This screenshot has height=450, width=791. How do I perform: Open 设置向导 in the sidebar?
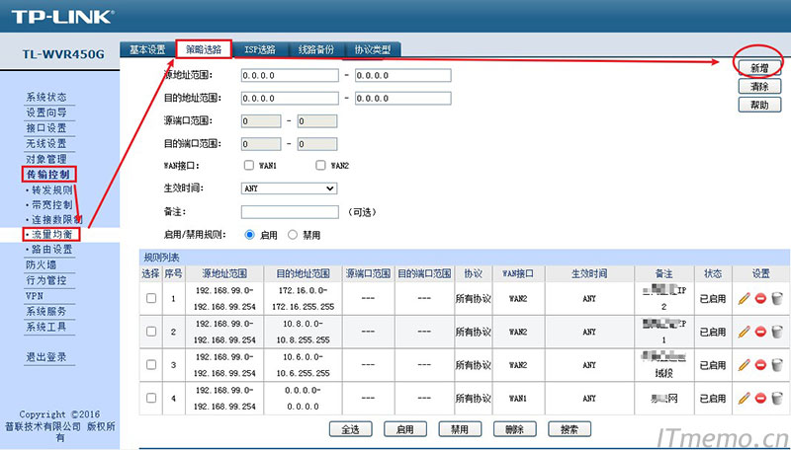tap(46, 112)
